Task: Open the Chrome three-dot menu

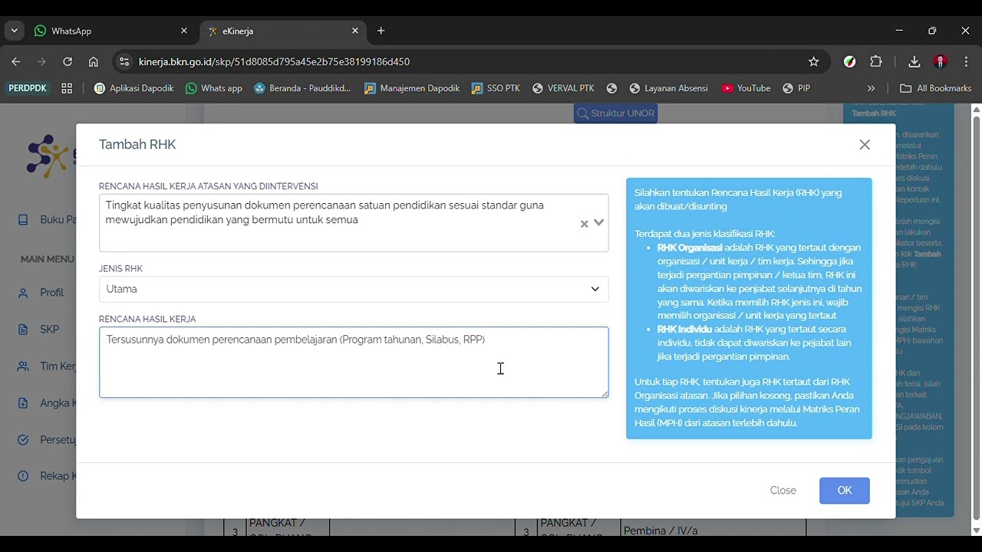Action: [965, 61]
